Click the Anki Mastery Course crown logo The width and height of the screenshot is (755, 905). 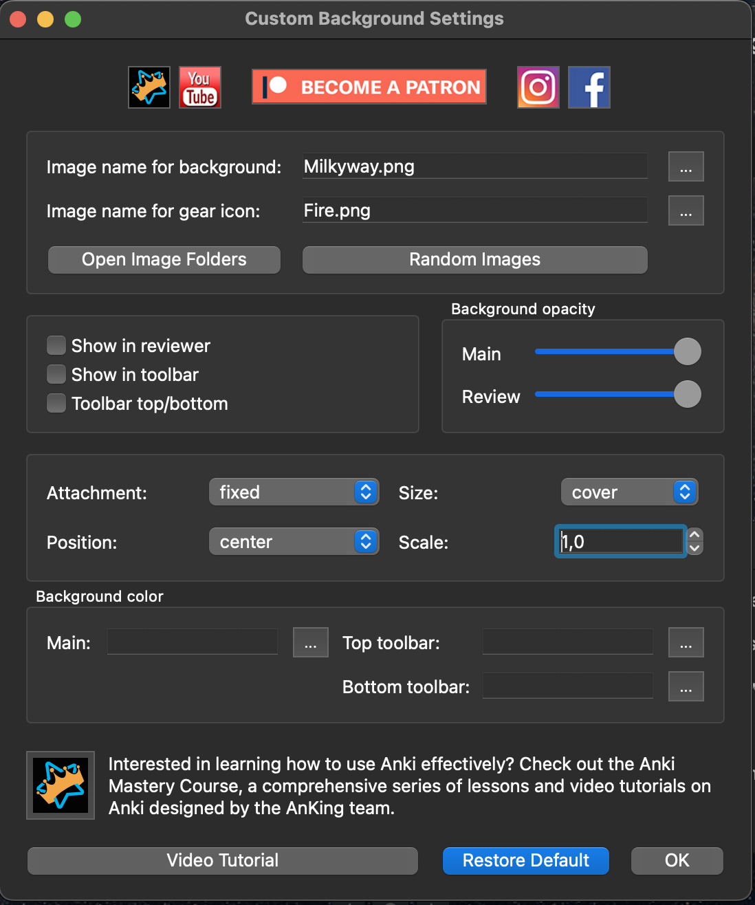click(x=61, y=785)
